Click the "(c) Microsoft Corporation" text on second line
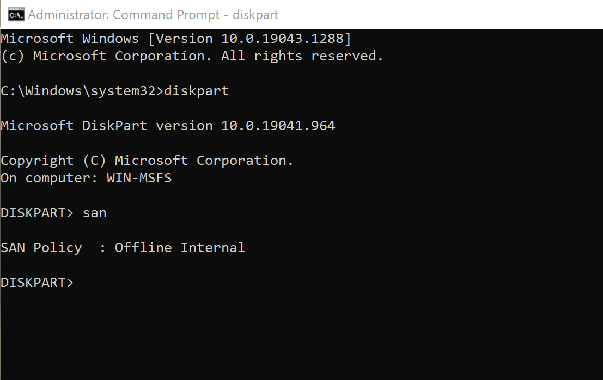 coord(106,56)
